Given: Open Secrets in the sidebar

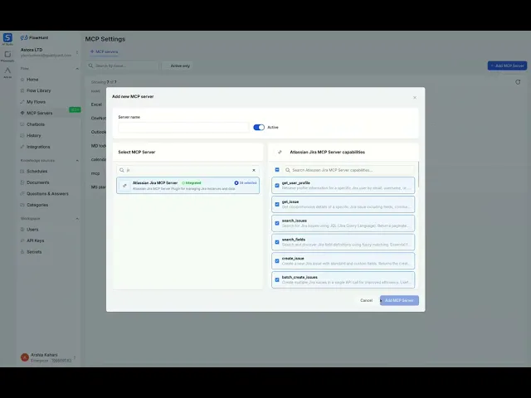Looking at the screenshot, I should 34,252.
